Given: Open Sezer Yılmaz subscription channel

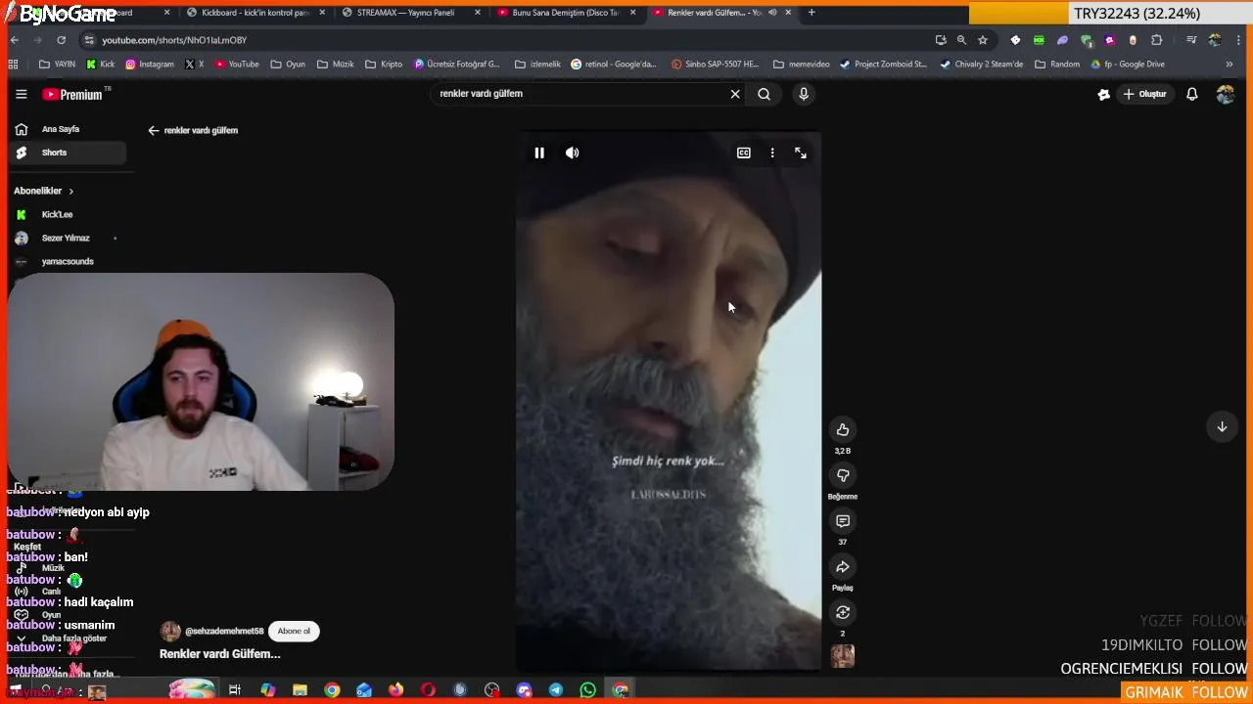Looking at the screenshot, I should 66,238.
